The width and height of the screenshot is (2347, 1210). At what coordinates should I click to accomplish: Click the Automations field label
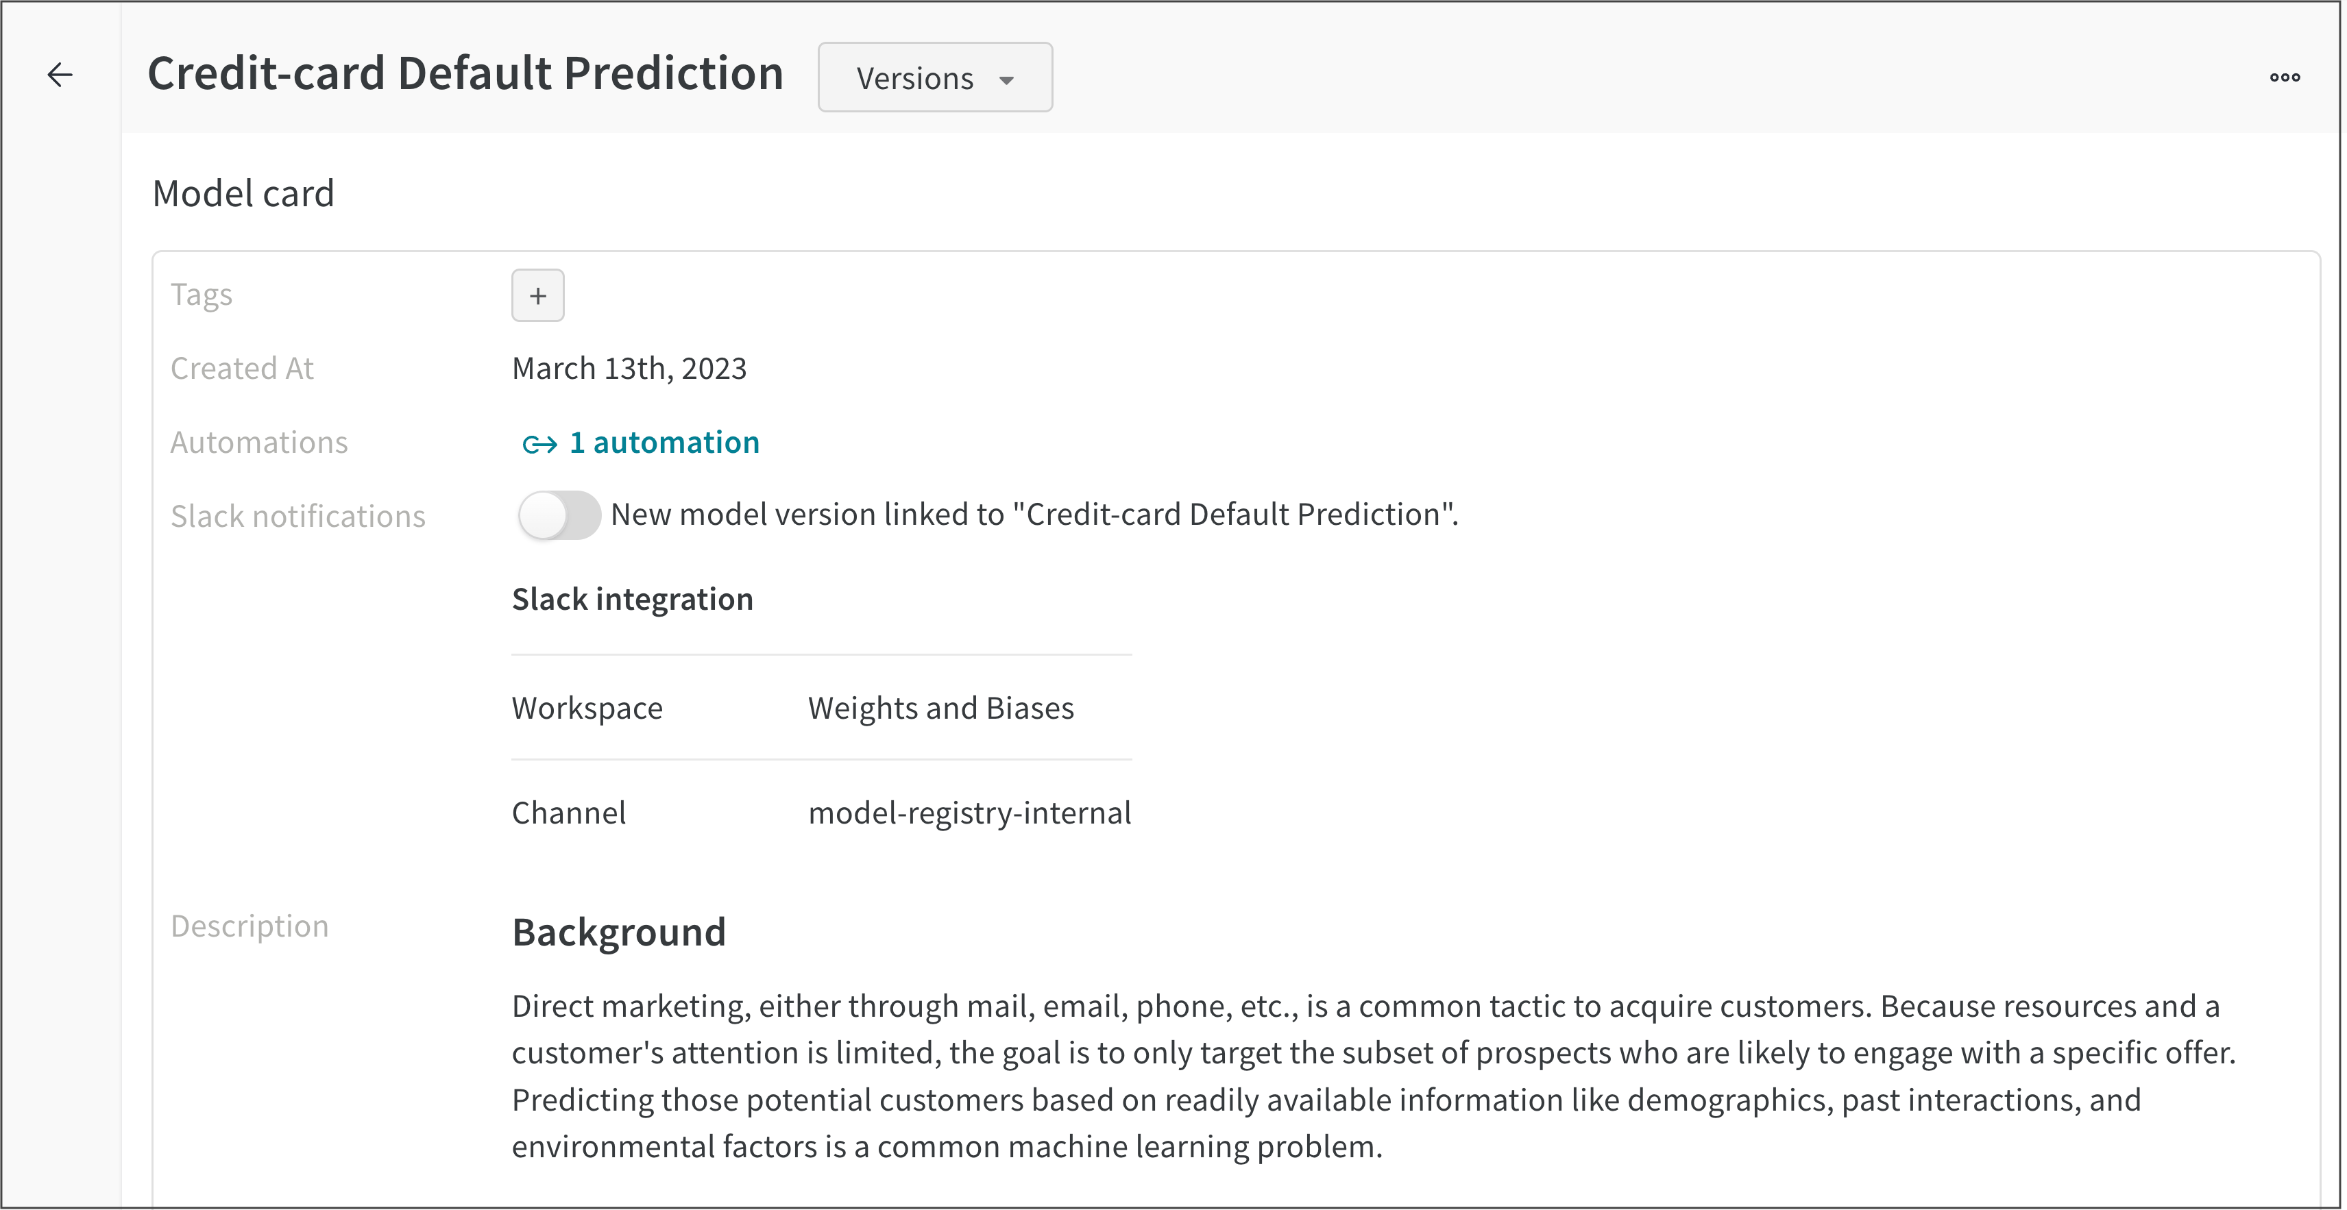tap(258, 443)
